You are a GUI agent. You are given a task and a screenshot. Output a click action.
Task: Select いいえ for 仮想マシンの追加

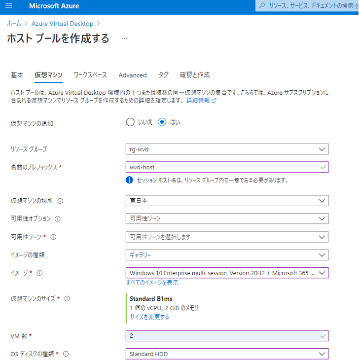coord(130,122)
